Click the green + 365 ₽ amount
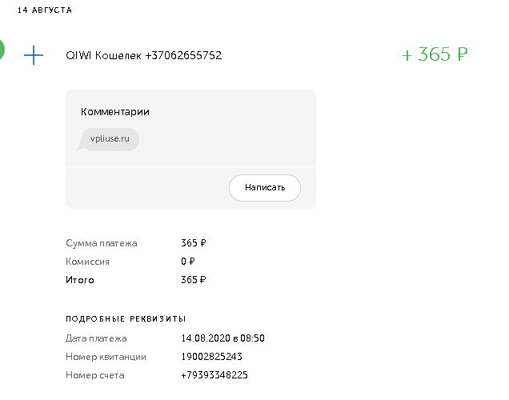509x400 pixels. pos(435,54)
